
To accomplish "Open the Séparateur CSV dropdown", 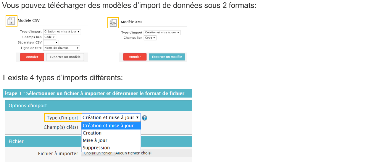I will click(x=51, y=42).
